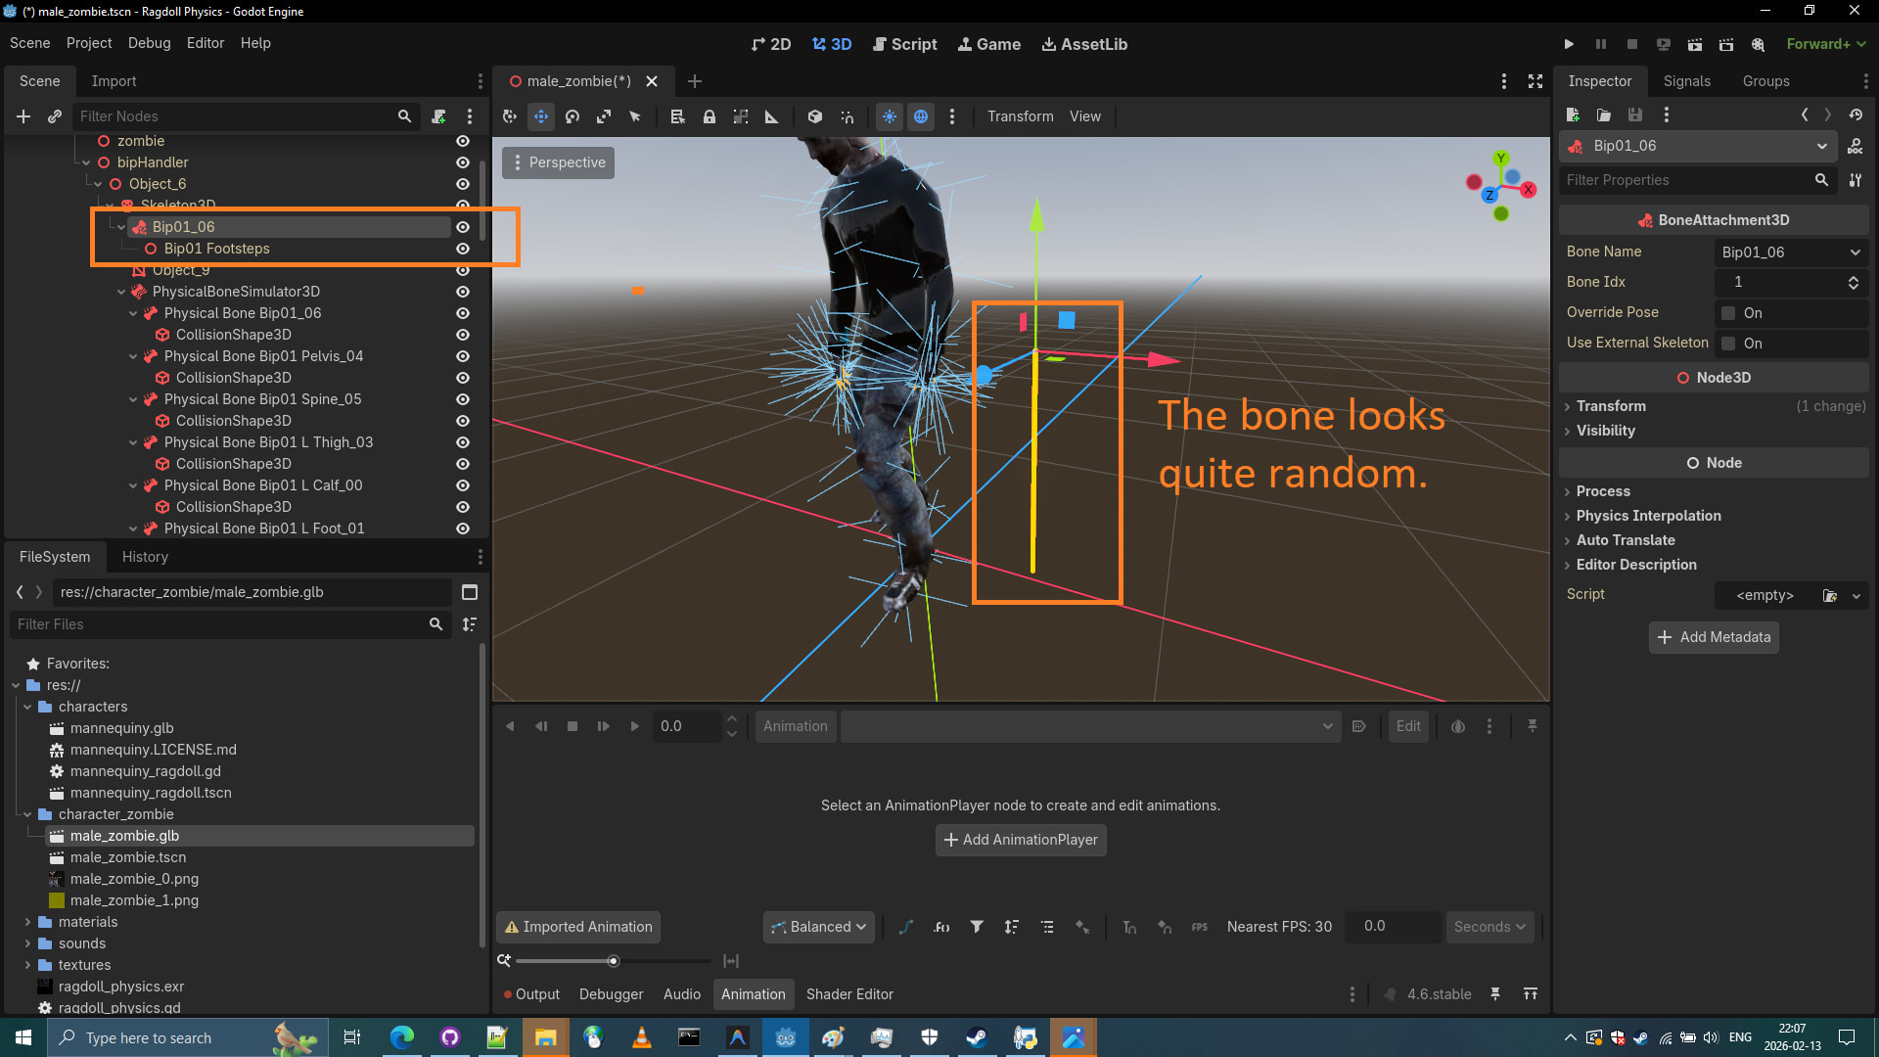Image resolution: width=1879 pixels, height=1057 pixels.
Task: Adjust the animation timeline zoom slider
Action: tap(614, 961)
